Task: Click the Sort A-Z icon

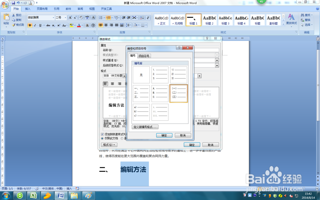Action: pos(142,18)
